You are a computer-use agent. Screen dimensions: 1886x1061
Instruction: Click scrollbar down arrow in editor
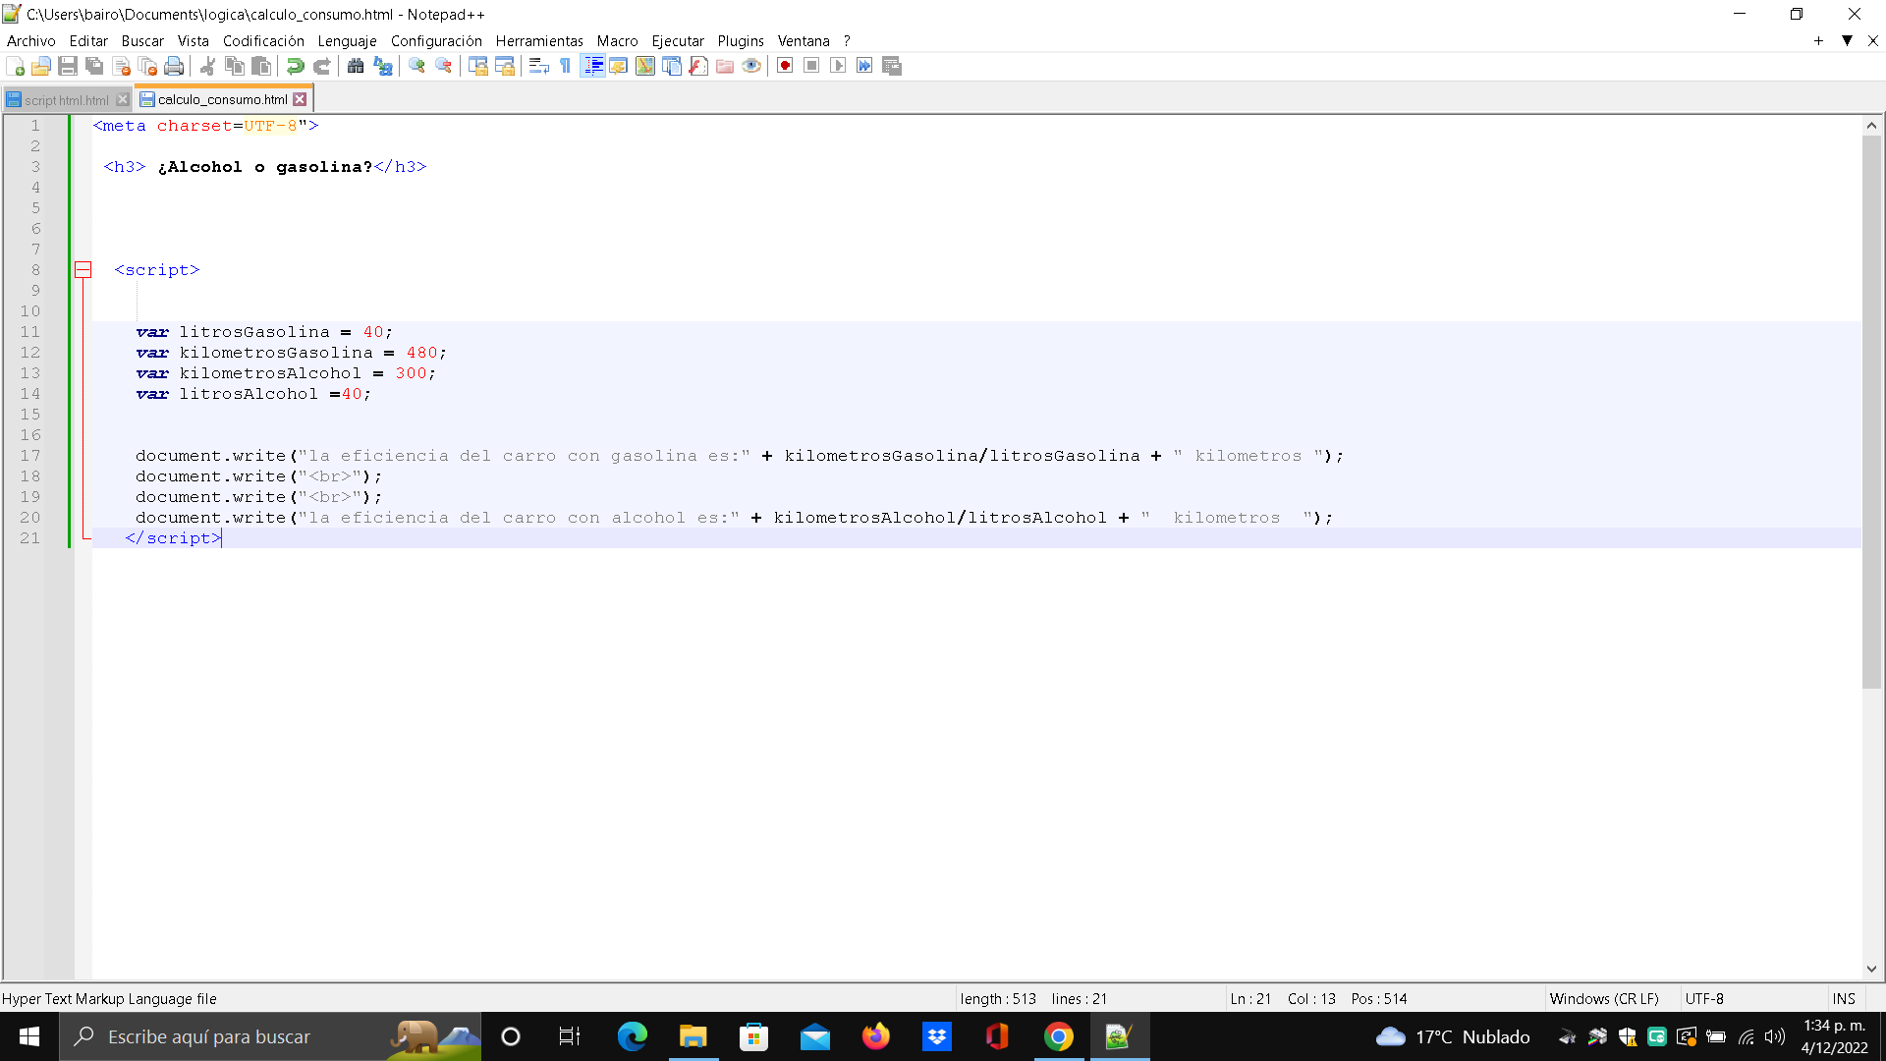pyautogui.click(x=1871, y=969)
